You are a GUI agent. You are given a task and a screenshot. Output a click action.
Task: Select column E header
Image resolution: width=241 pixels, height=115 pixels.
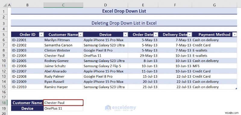click(143, 5)
